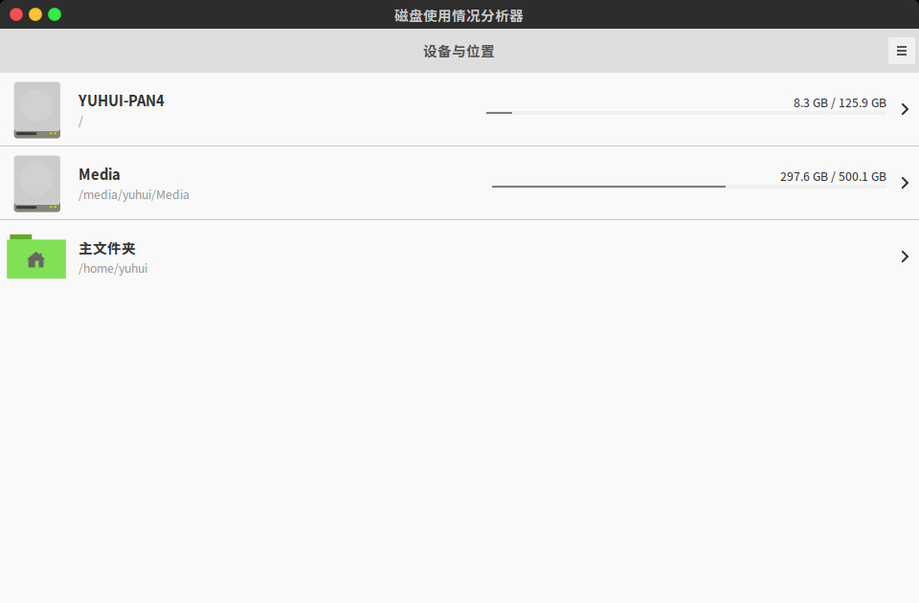Click the root path "/" under YUHUI-PAN4
919x603 pixels.
click(80, 122)
